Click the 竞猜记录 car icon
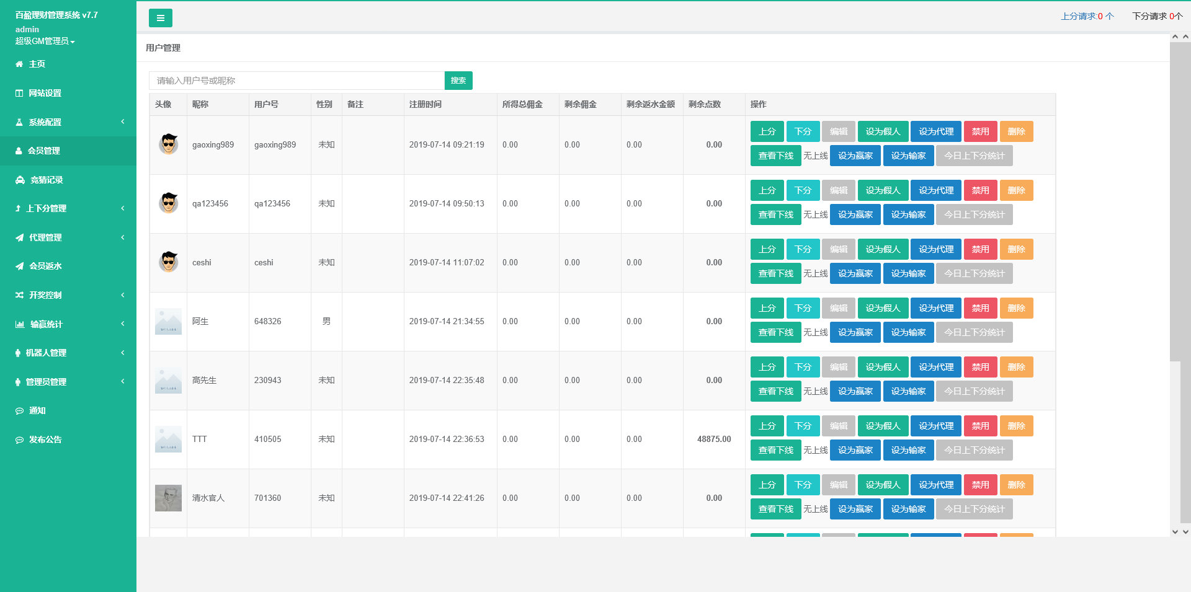Screen dimensions: 1191x592 pyautogui.click(x=20, y=180)
